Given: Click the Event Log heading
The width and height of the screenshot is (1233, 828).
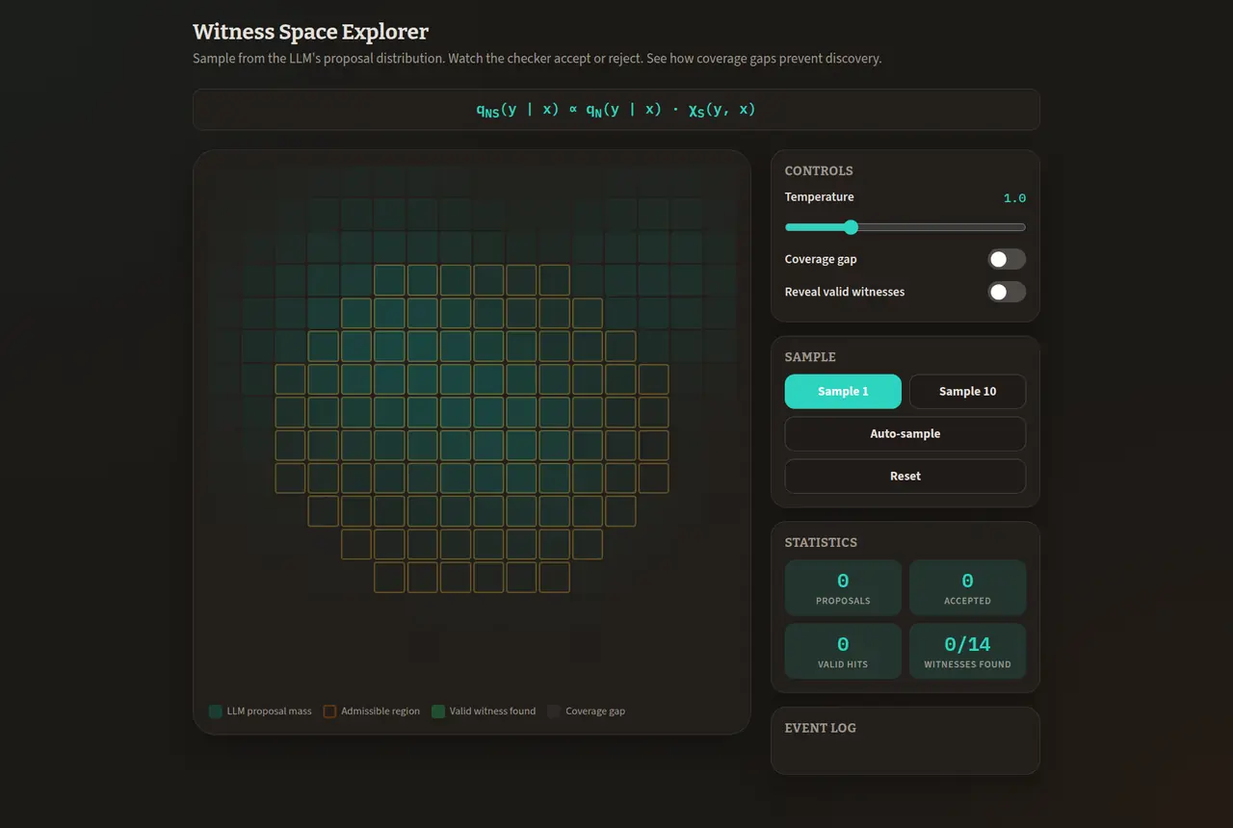Looking at the screenshot, I should (820, 728).
